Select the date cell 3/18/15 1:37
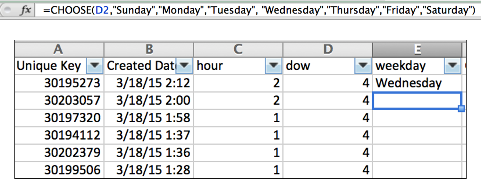 click(149, 135)
